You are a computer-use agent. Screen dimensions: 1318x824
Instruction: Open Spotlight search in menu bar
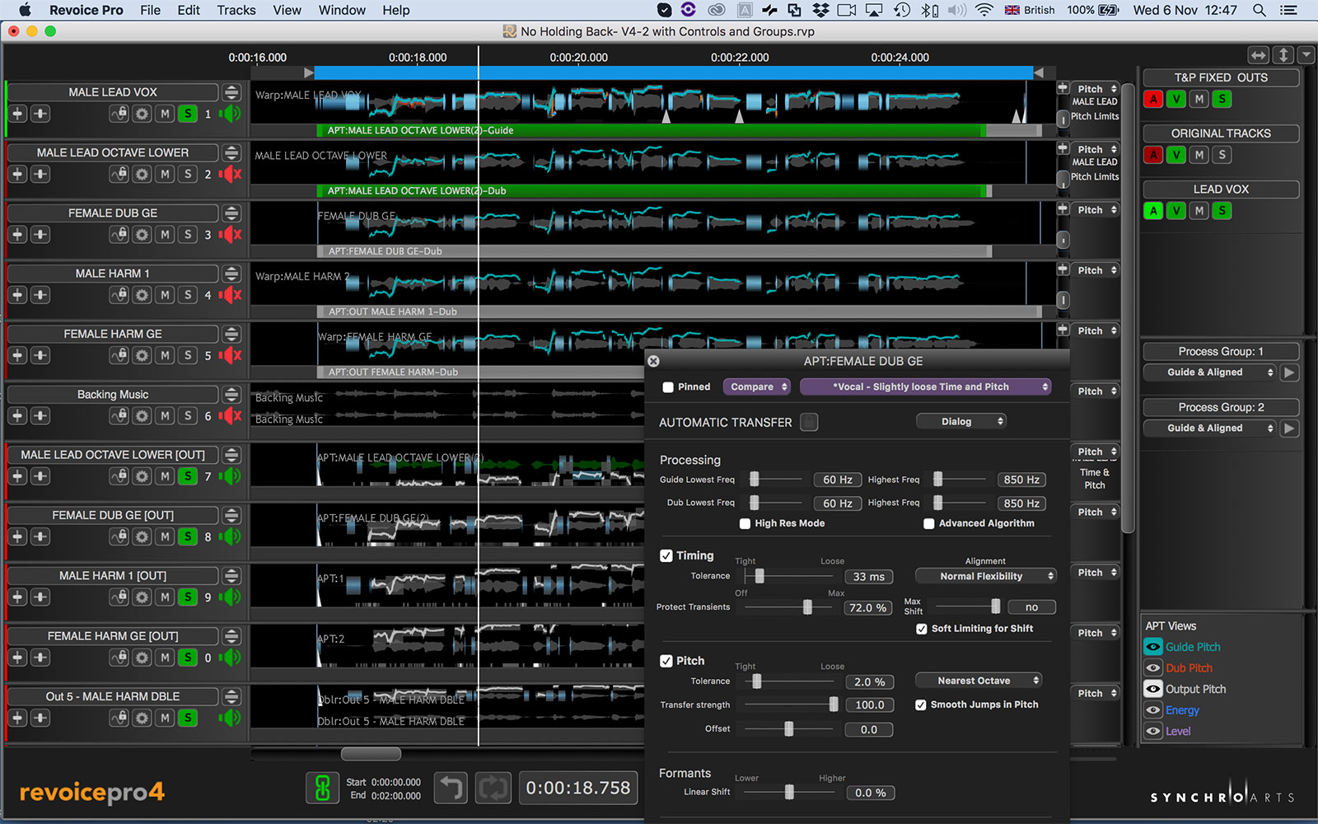coord(1259,10)
